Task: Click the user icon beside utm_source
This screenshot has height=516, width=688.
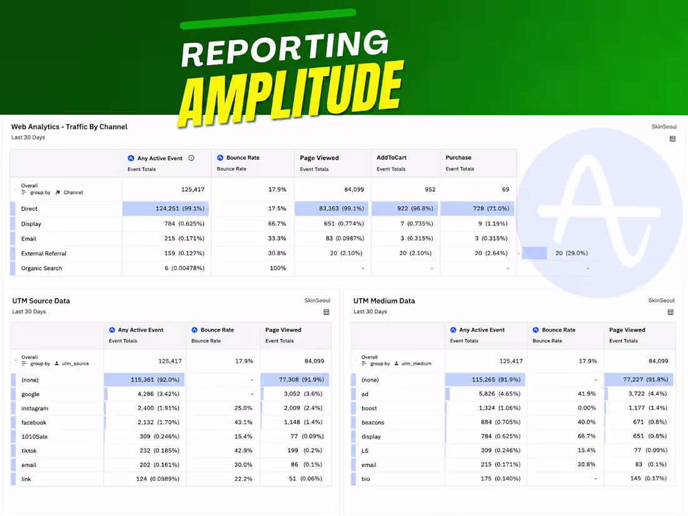Action: pos(56,363)
